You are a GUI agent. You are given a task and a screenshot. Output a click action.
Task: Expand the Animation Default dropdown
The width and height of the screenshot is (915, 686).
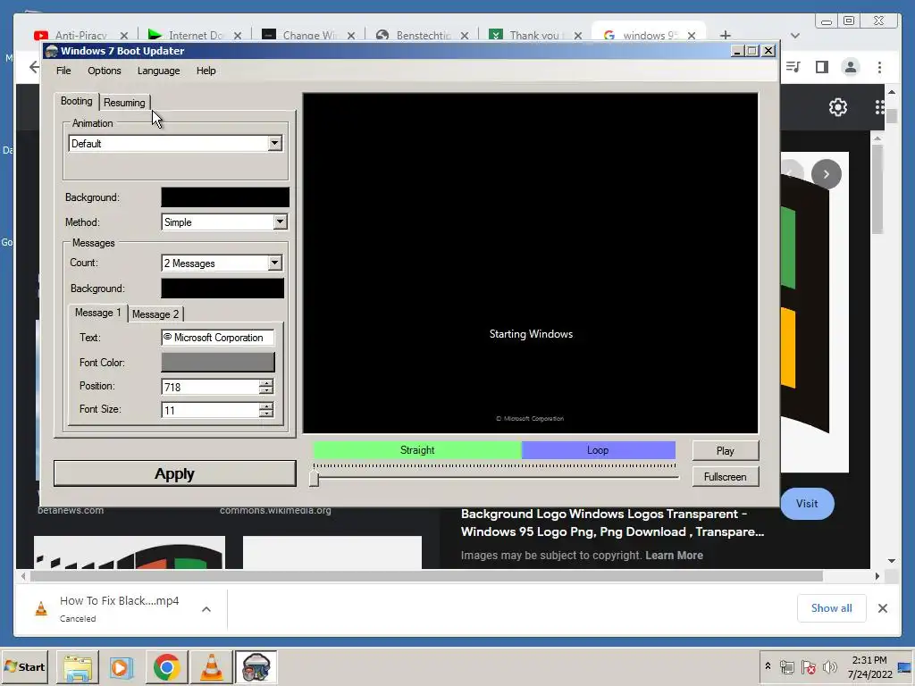275,144
